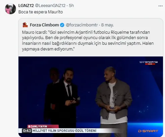Click the microphone held by the presenter

click(x=77, y=99)
